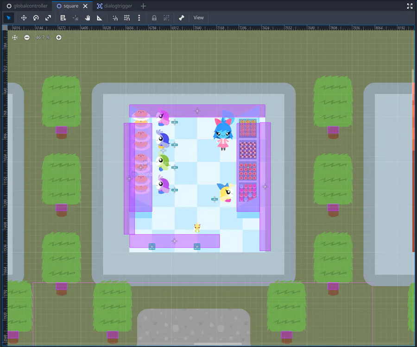
Task: Open the skeleton options bone menu
Action: [181, 18]
